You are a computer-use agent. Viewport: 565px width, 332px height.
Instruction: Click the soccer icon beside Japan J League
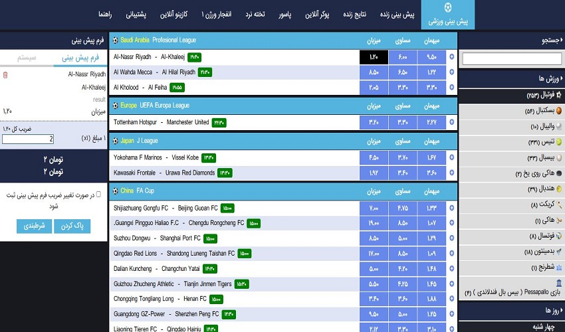point(115,141)
